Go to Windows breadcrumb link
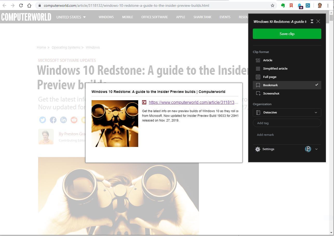Screen dimensions: 334x236 [x=93, y=48]
